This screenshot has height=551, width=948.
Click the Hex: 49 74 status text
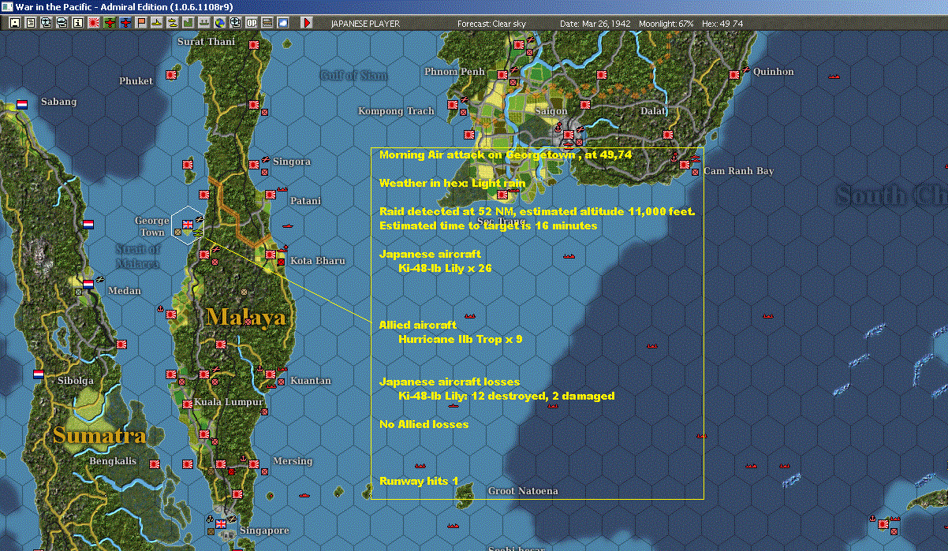coord(721,24)
